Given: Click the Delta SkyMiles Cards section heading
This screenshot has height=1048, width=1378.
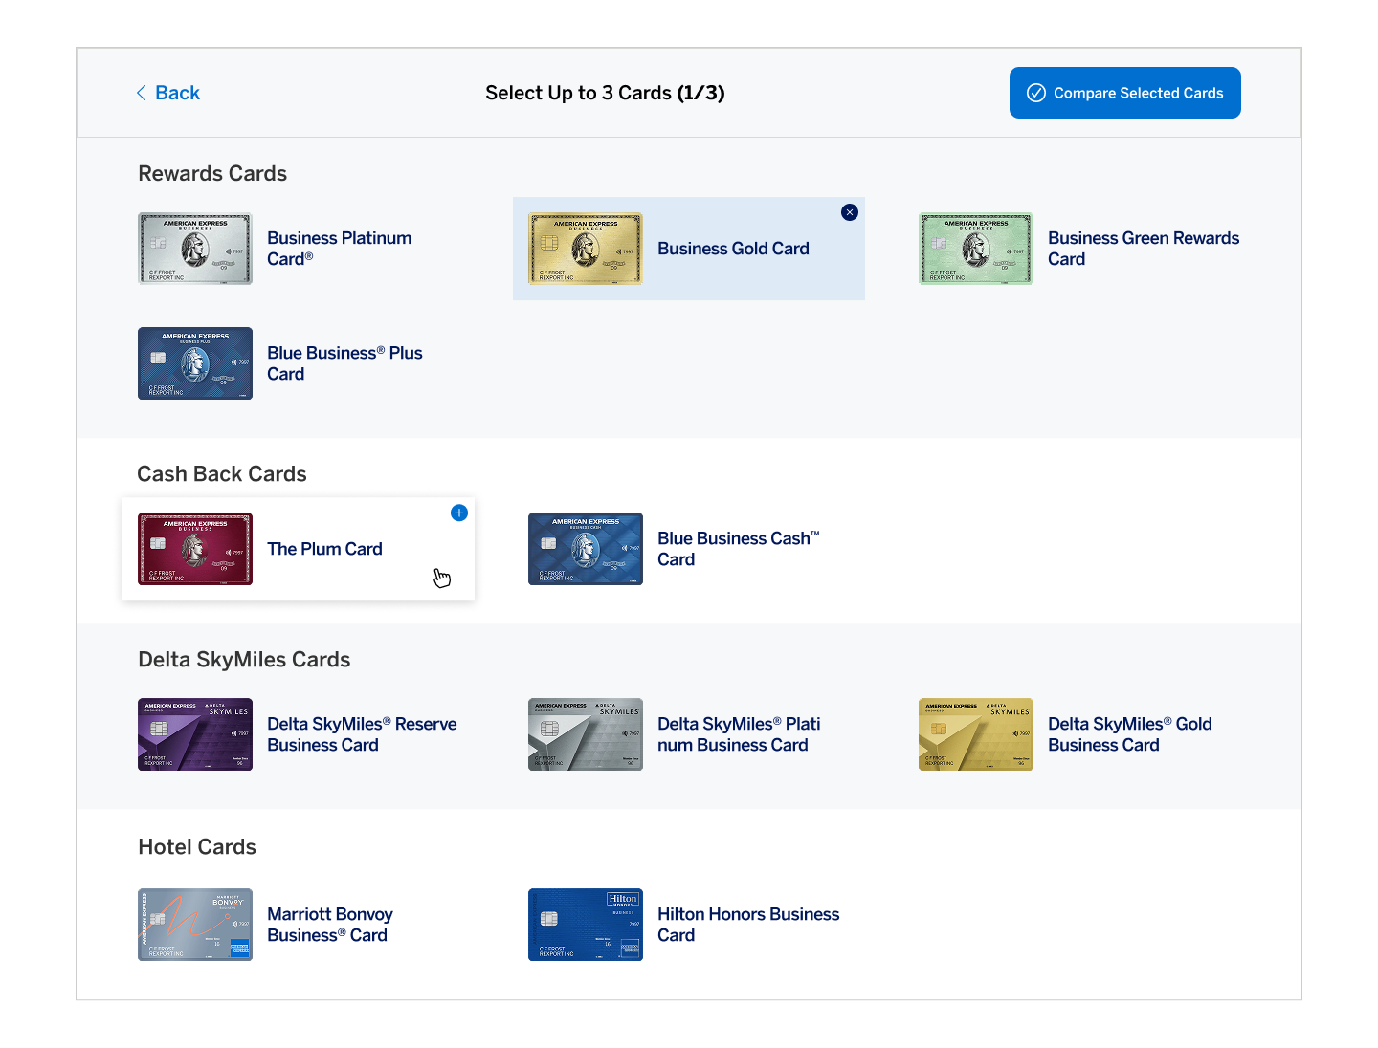Looking at the screenshot, I should [244, 659].
